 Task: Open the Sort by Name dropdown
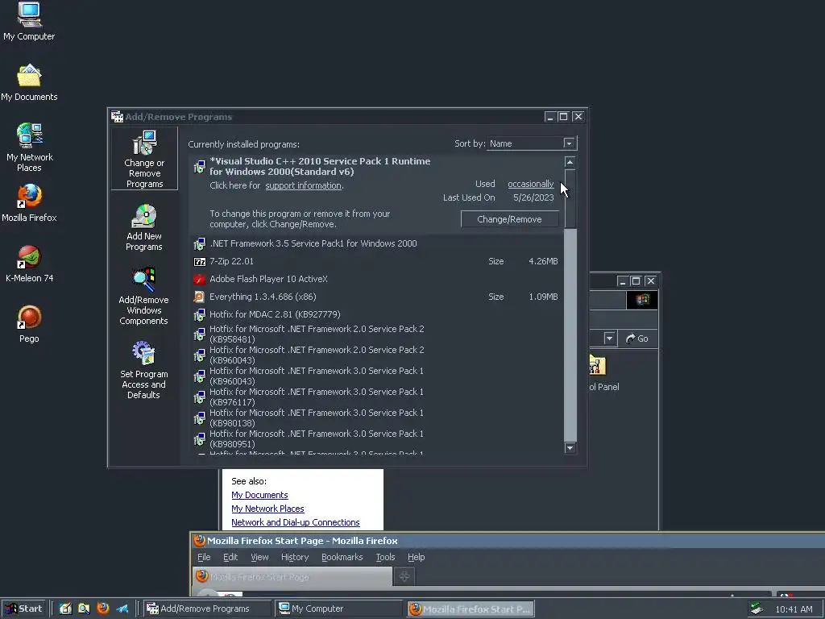(x=569, y=143)
